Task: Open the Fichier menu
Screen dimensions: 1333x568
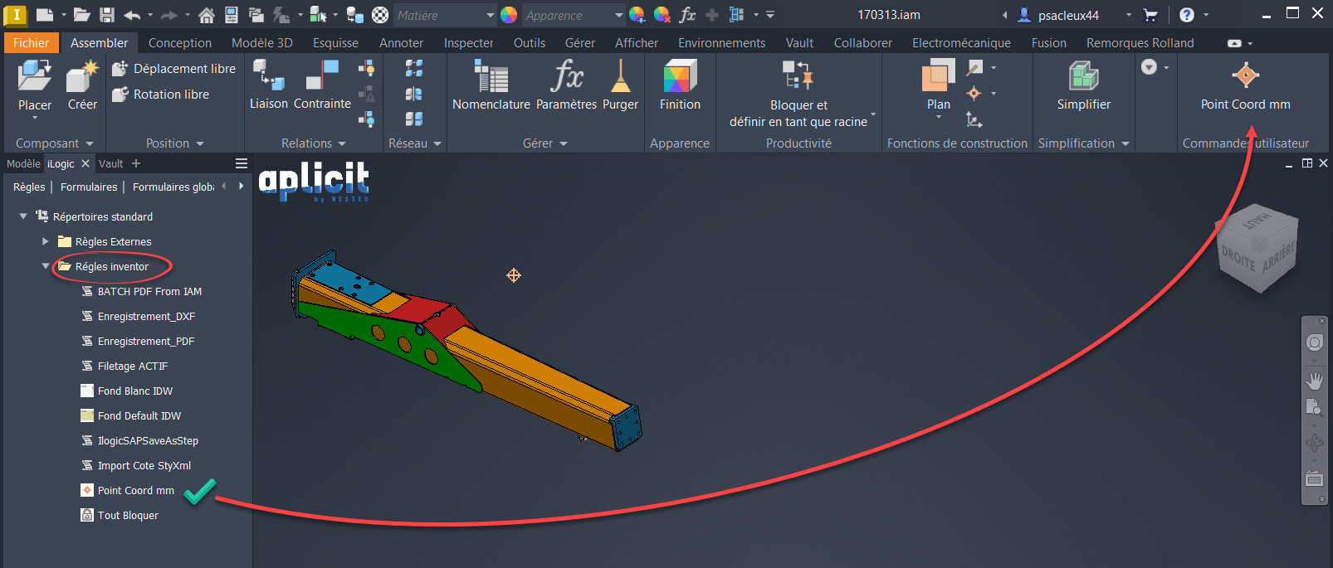Action: (31, 43)
